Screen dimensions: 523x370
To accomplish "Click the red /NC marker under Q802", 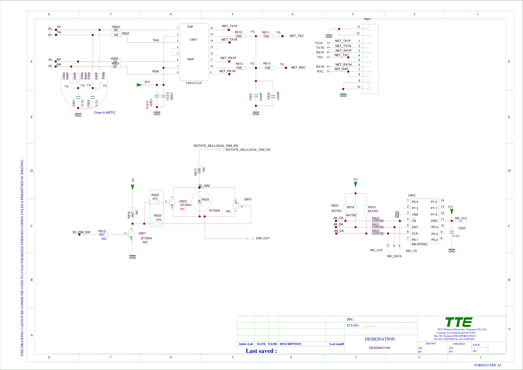I will (182, 209).
